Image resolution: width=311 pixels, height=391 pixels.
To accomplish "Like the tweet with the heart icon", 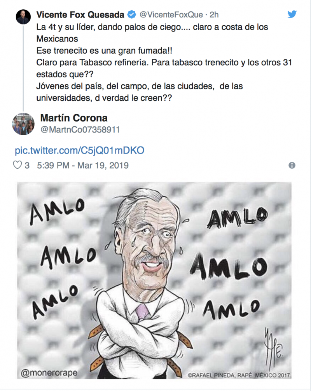I will click(x=17, y=165).
